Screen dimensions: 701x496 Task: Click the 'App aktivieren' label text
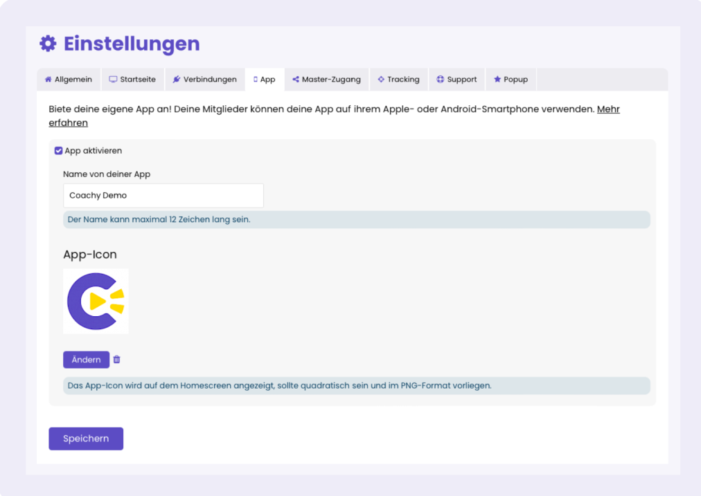pyautogui.click(x=93, y=151)
